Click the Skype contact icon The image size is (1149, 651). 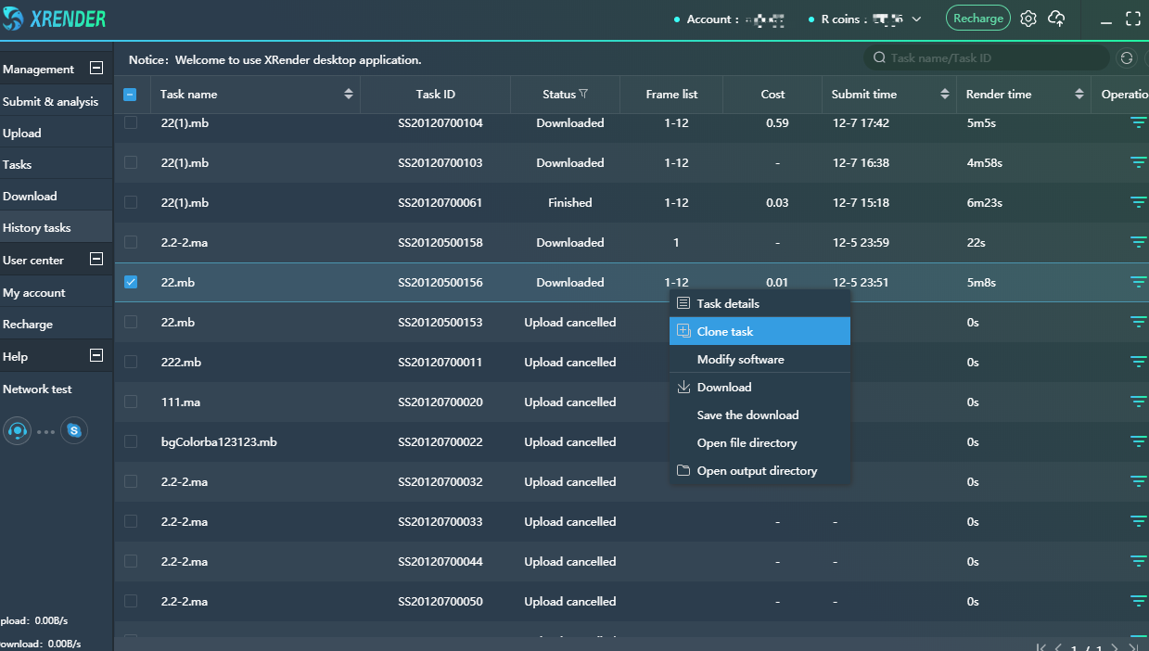[74, 430]
